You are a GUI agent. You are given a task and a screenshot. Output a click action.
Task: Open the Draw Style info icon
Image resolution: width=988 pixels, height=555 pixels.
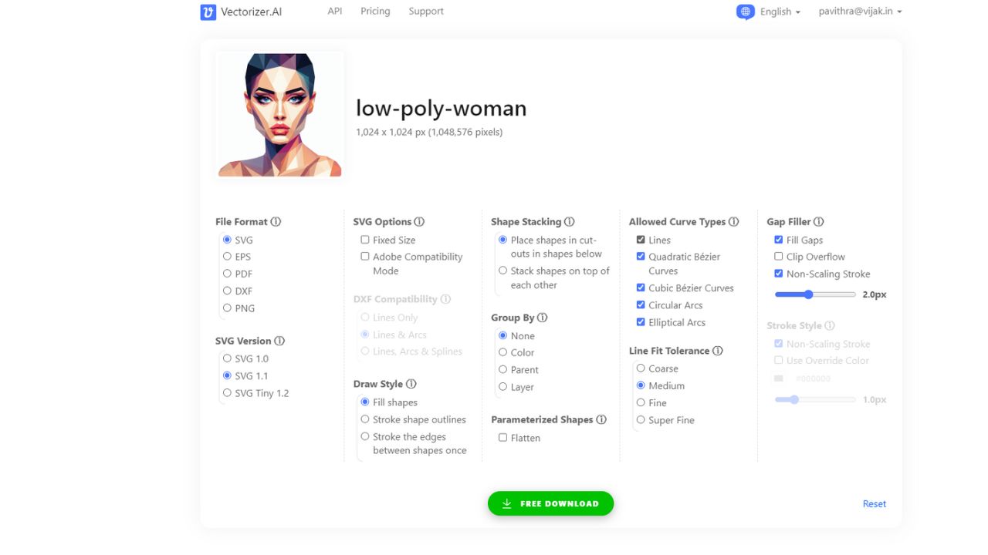(411, 384)
